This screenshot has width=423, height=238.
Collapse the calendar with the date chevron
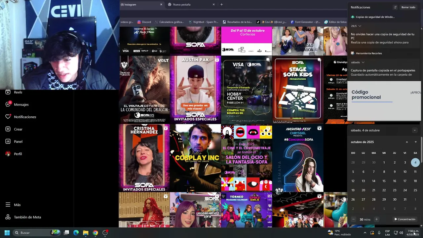click(x=415, y=130)
